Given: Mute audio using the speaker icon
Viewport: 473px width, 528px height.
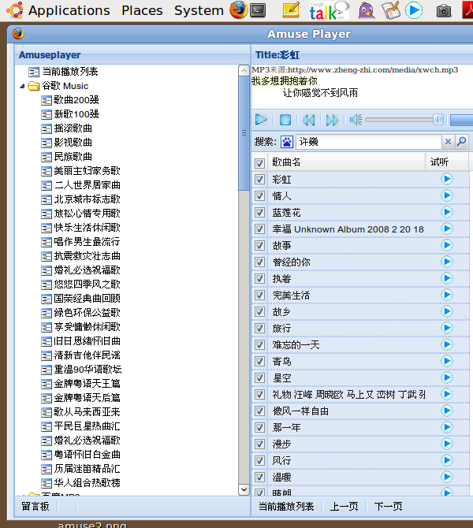Looking at the screenshot, I should coord(356,120).
